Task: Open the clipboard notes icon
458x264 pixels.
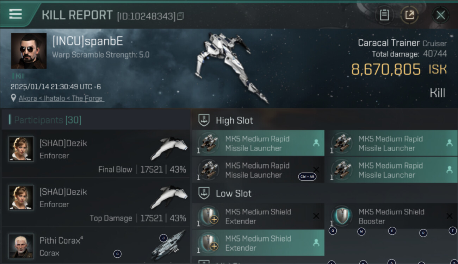Action: 384,15
